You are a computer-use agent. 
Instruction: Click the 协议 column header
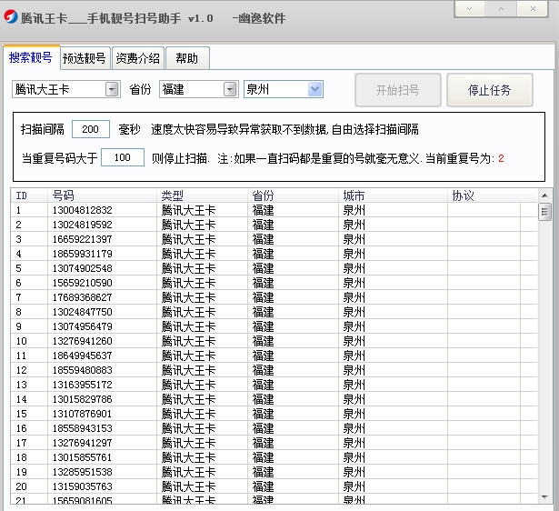tap(491, 195)
